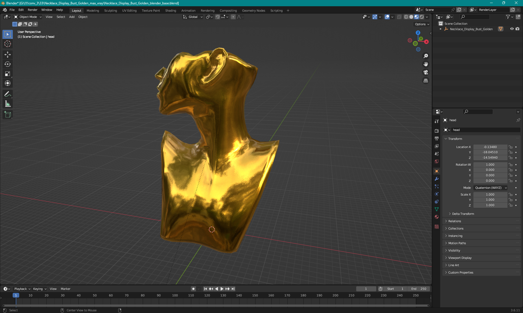
Task: Open the Modifiers wrench properties tab
Action: [437, 179]
